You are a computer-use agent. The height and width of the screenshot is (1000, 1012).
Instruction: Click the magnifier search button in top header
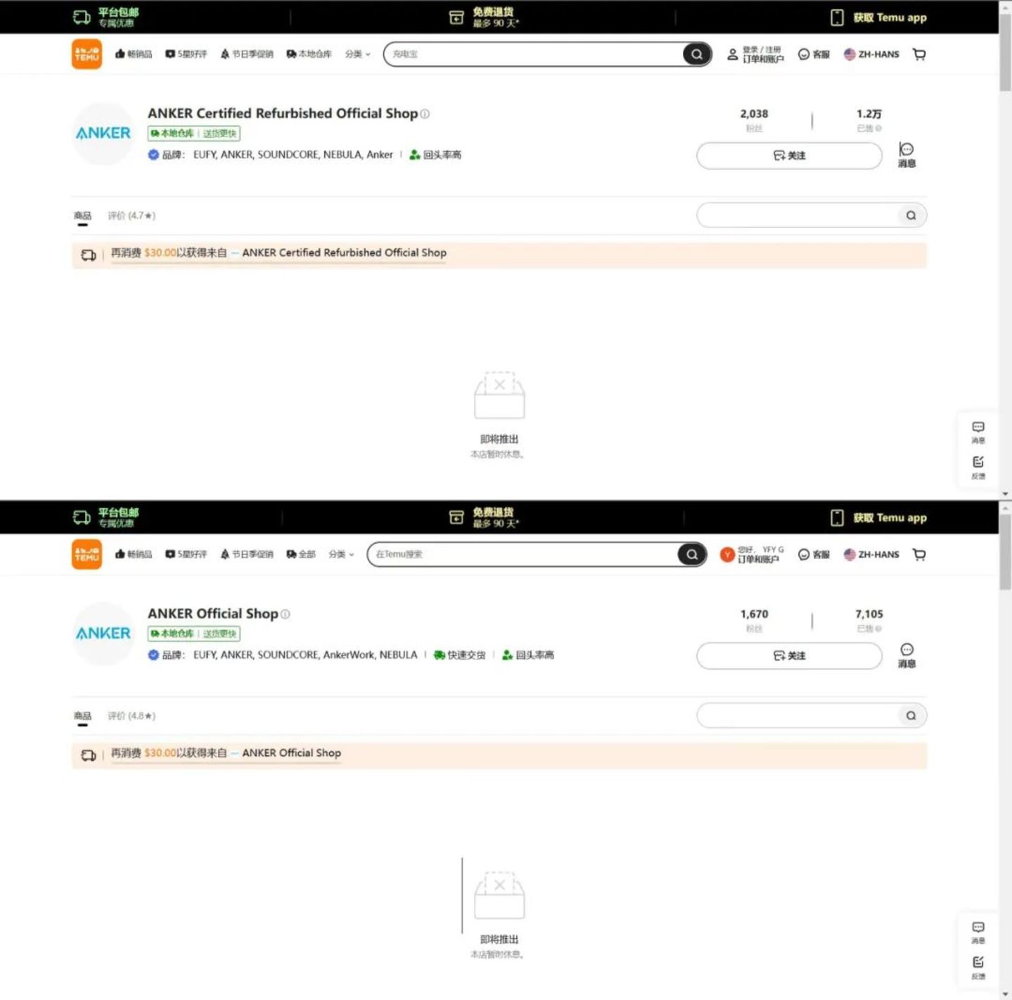[x=696, y=54]
